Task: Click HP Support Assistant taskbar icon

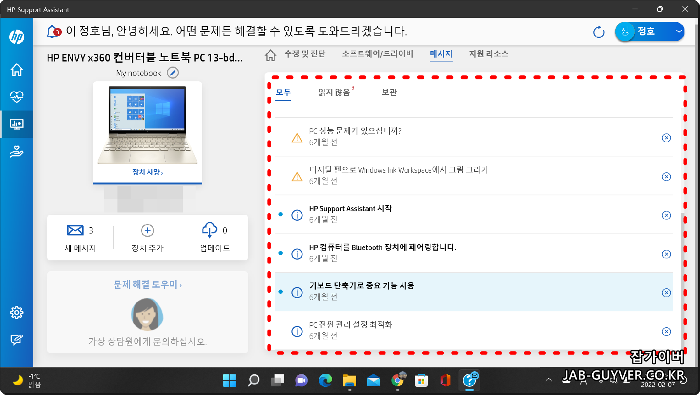Action: coord(469,380)
